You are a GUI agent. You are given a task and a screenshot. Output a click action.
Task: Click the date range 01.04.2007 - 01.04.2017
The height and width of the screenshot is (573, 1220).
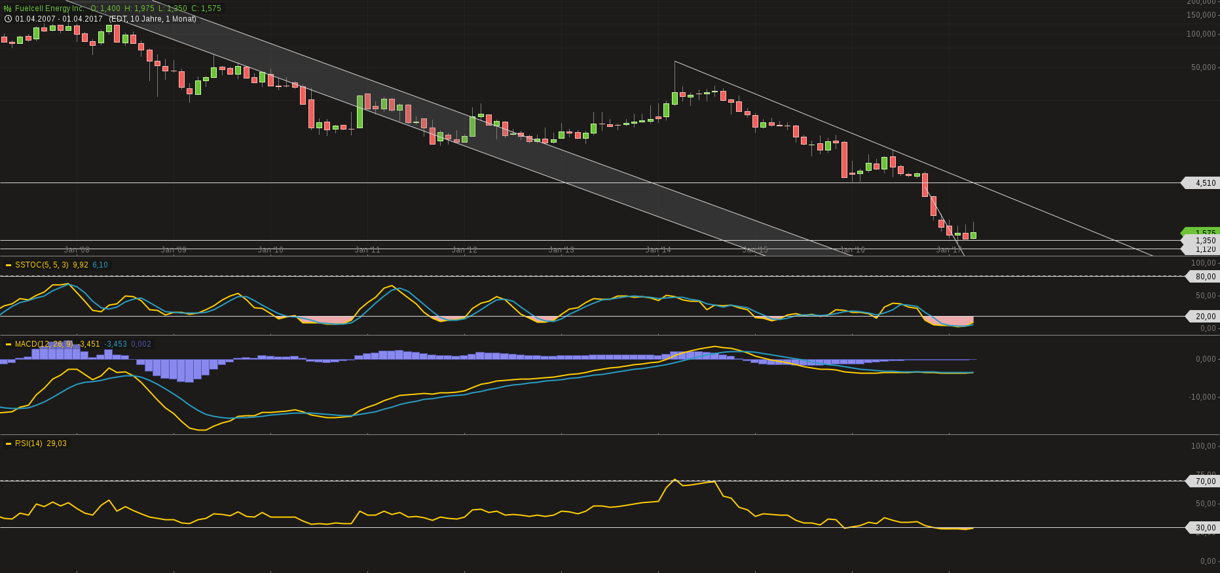(x=59, y=19)
